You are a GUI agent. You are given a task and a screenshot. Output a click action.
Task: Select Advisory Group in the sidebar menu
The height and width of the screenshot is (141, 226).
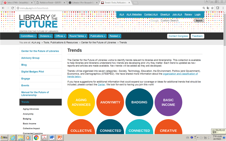tap(31, 58)
